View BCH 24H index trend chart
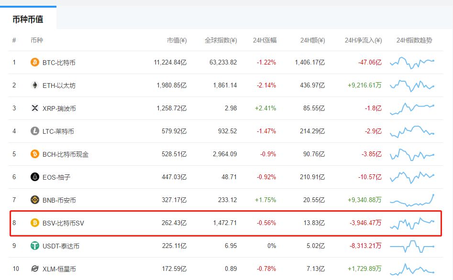The image size is (453, 280). (x=412, y=154)
